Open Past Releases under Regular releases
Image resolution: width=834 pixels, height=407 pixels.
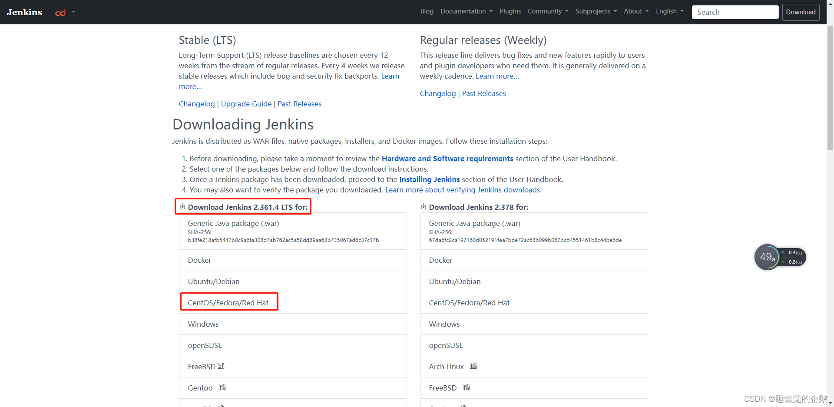484,93
